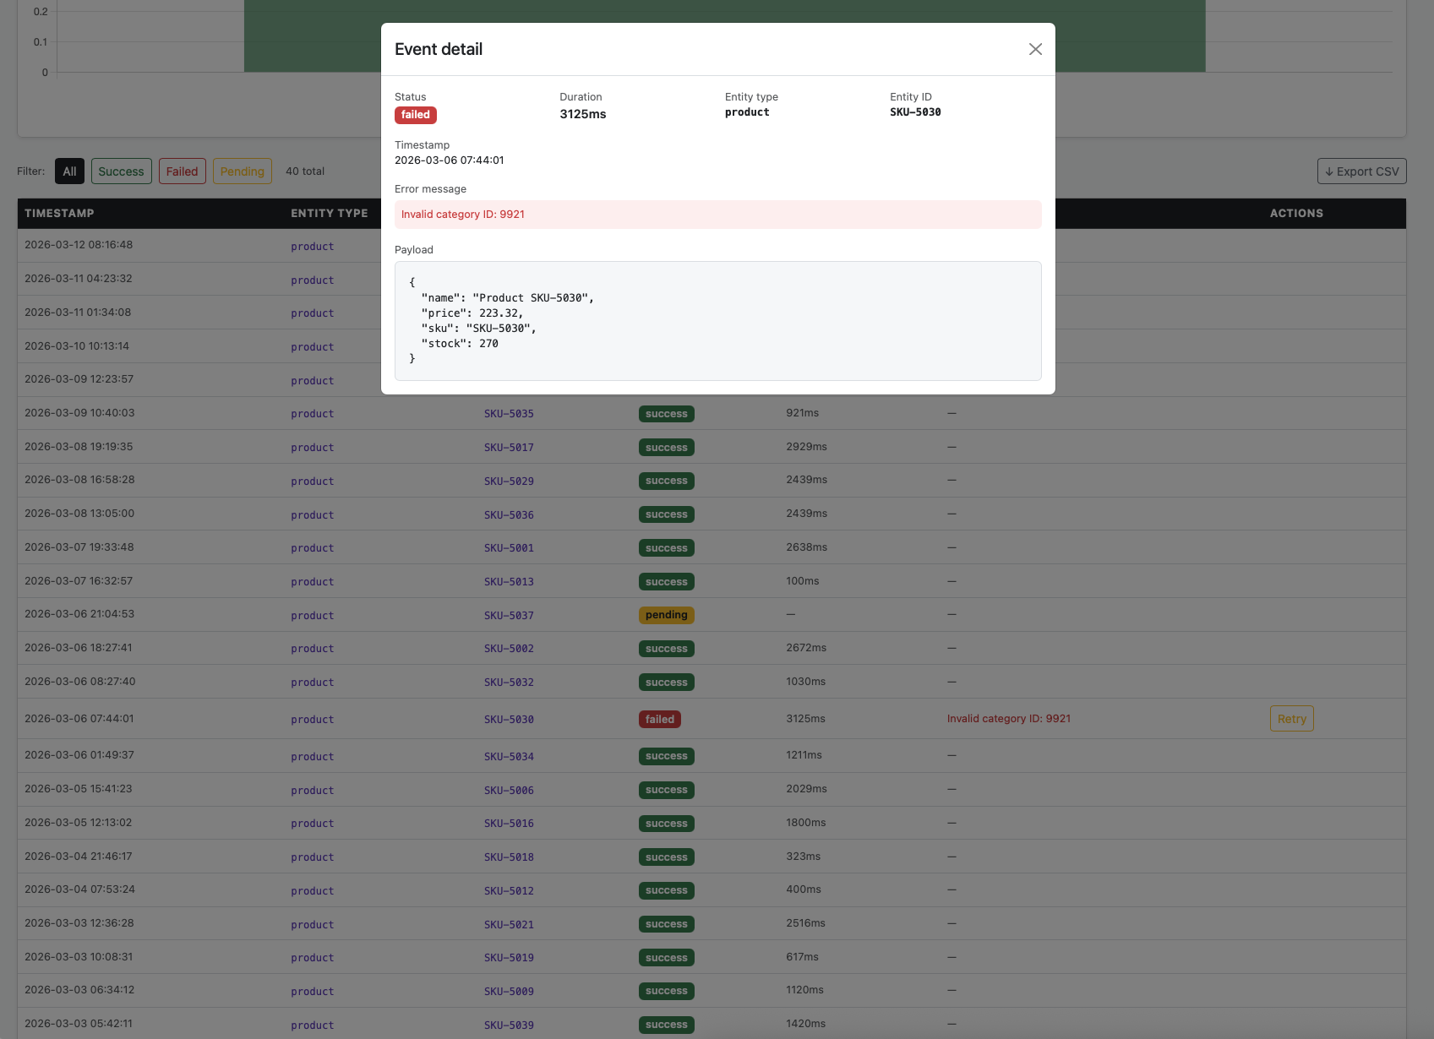Open the SKU-5017 entity link
This screenshot has height=1039, width=1434.
tap(509, 447)
